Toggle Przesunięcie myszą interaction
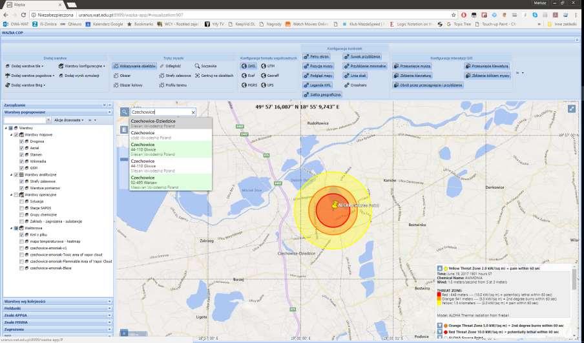This screenshot has height=343, width=584. [x=412, y=67]
